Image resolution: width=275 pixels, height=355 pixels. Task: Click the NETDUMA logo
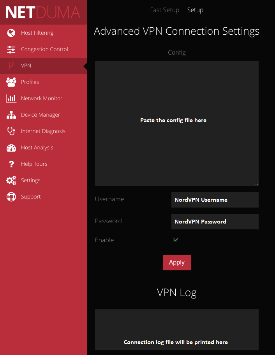pyautogui.click(x=43, y=12)
